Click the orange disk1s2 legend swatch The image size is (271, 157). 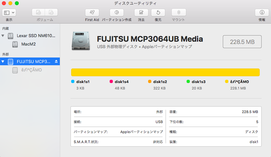150,81
